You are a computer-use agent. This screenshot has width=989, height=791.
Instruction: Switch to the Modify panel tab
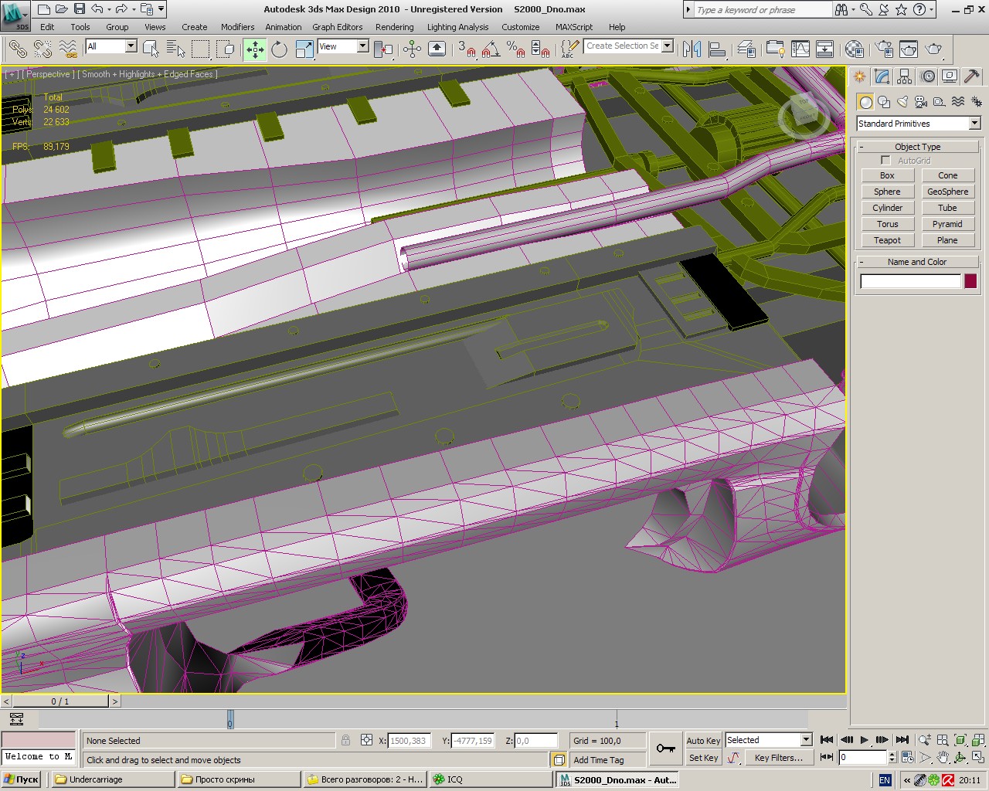tap(882, 76)
